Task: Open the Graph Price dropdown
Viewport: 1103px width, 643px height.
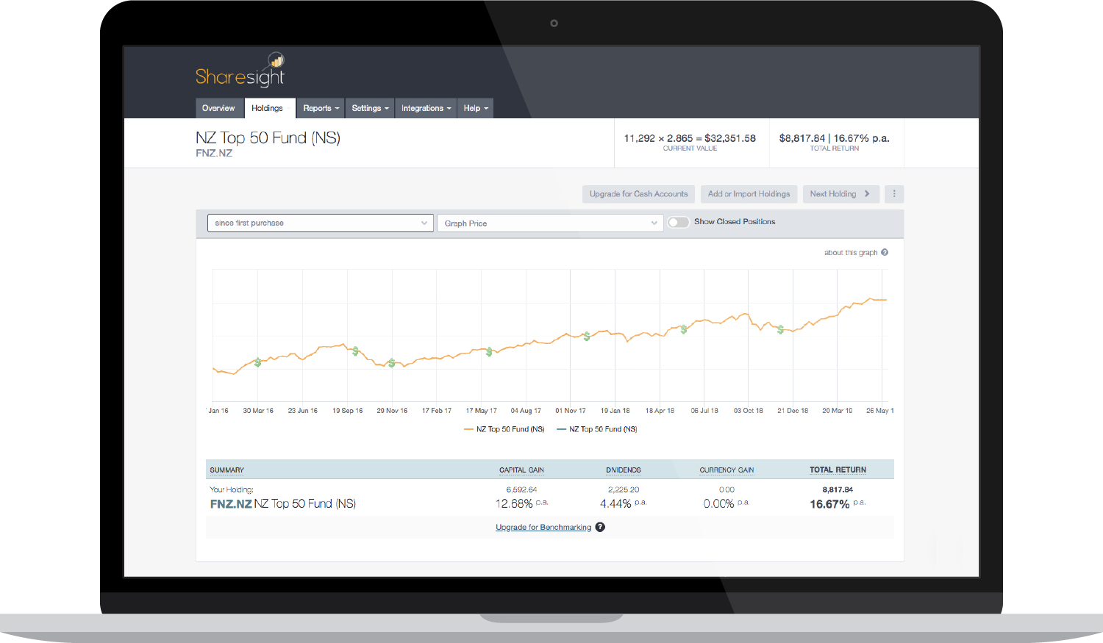Action: tap(550, 223)
